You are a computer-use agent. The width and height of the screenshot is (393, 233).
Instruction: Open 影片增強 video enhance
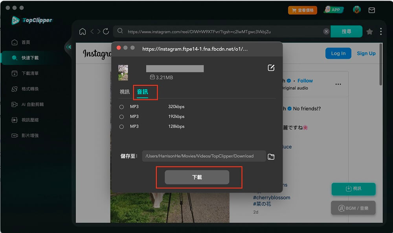pos(25,135)
